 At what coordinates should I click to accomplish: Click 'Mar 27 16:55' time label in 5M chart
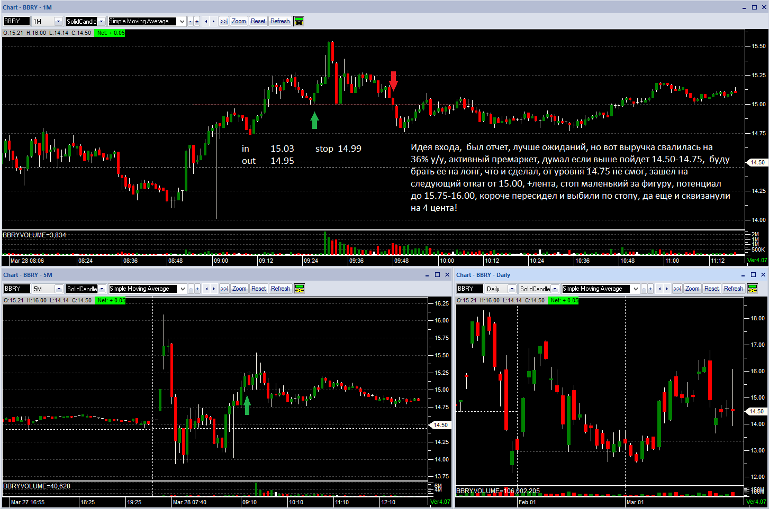(x=28, y=502)
